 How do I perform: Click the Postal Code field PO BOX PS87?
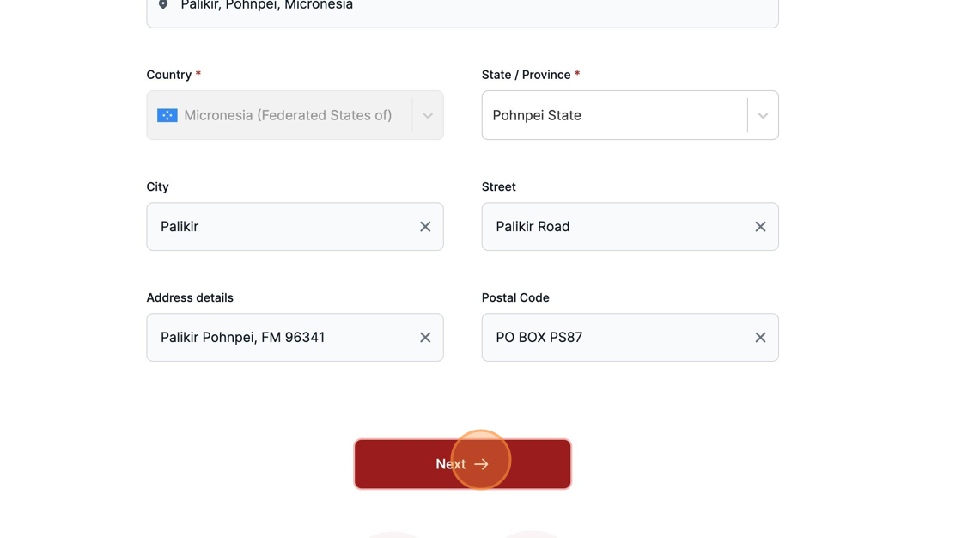(x=630, y=337)
